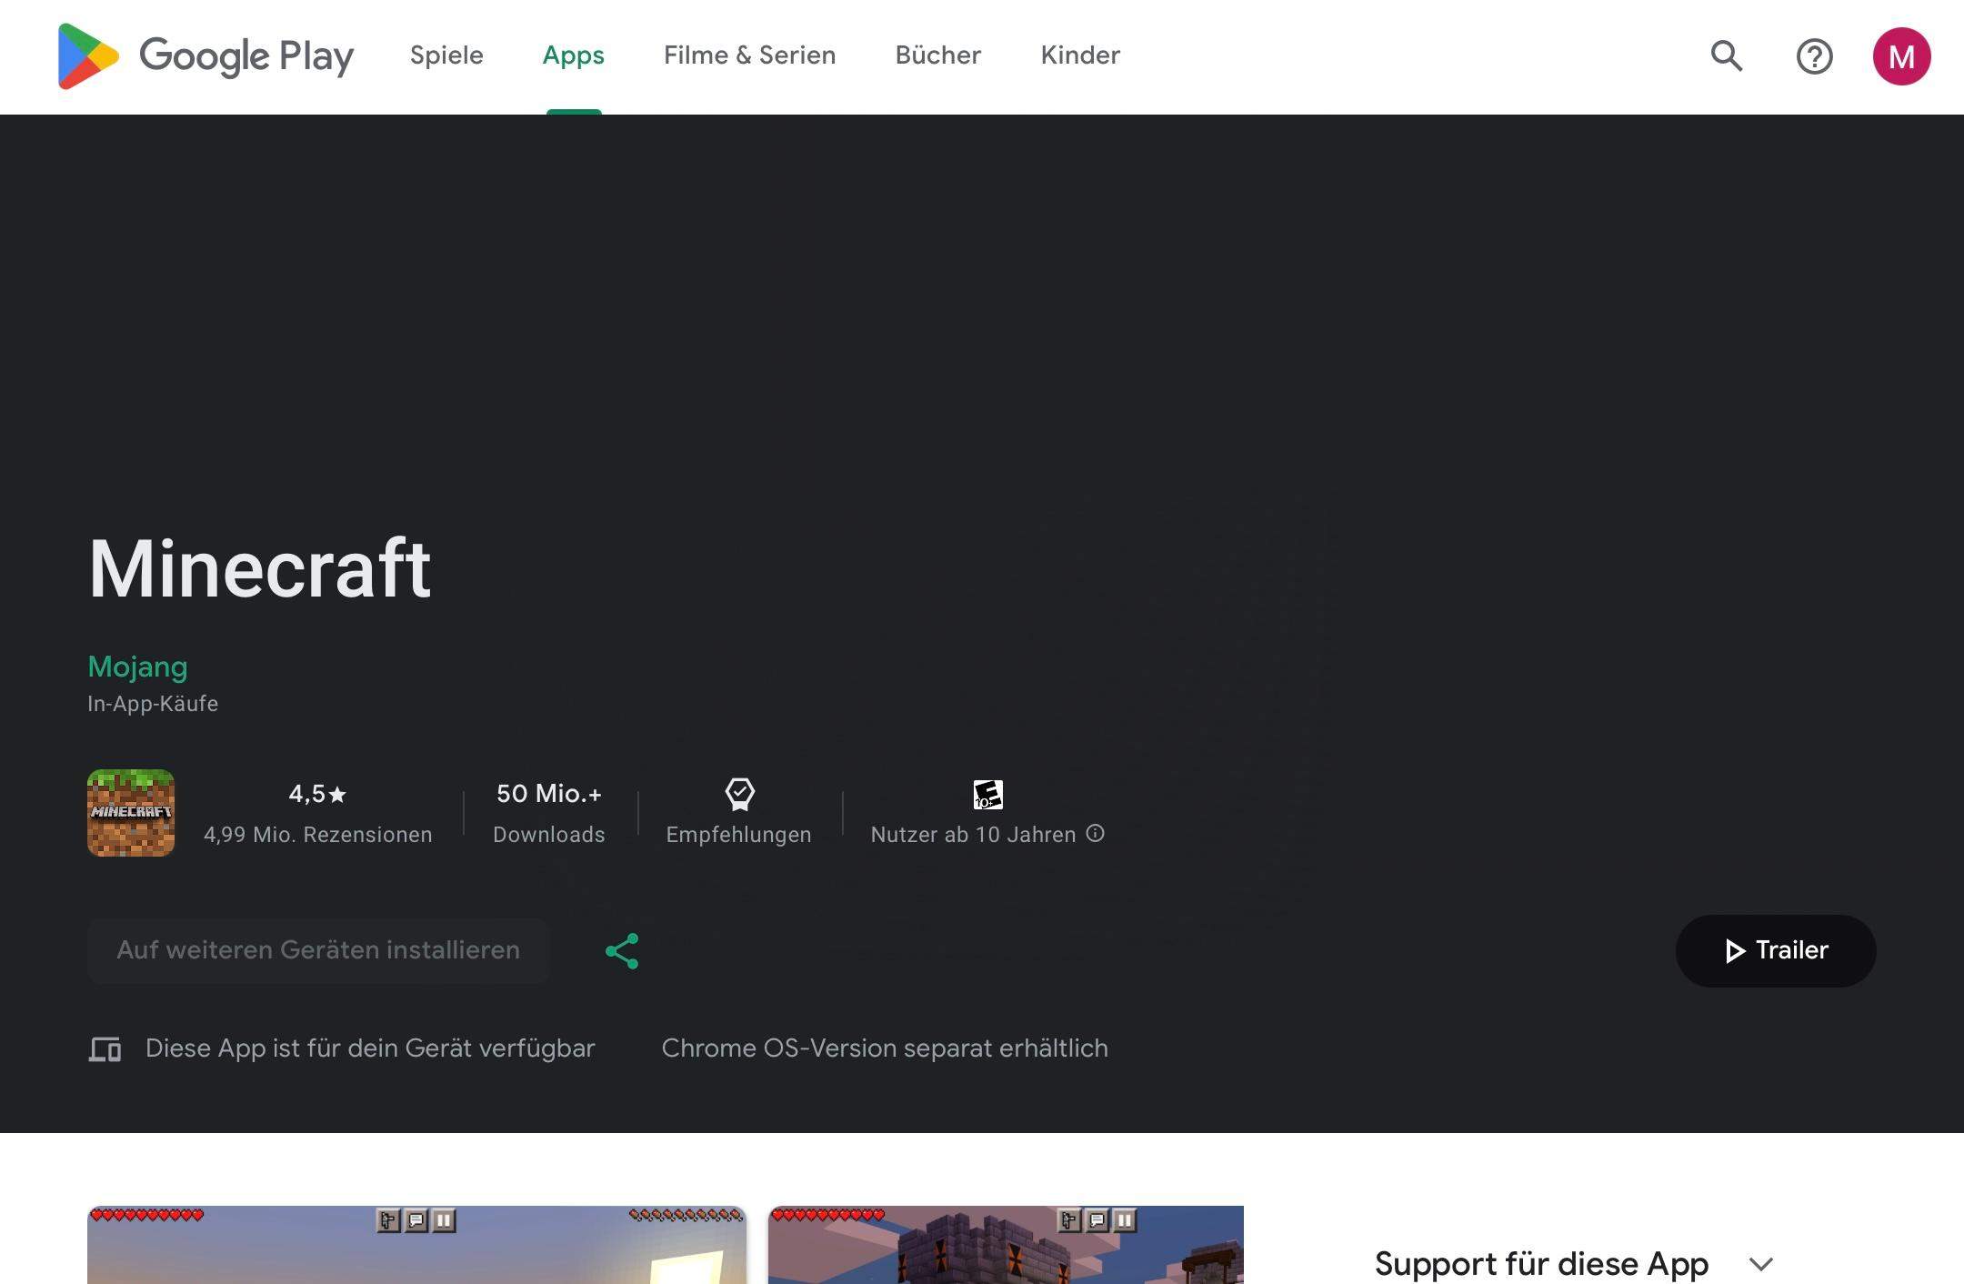Click the Minecraft app icon
Image resolution: width=1964 pixels, height=1284 pixels.
(131, 813)
